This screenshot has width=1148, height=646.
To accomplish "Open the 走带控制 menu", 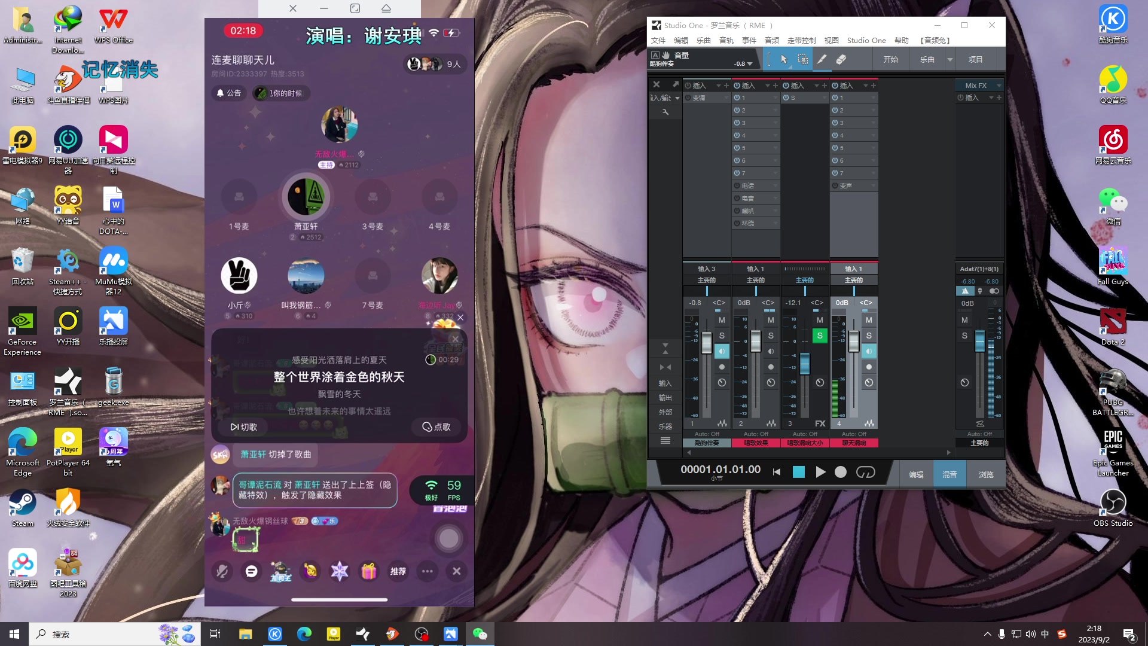I will tap(801, 41).
